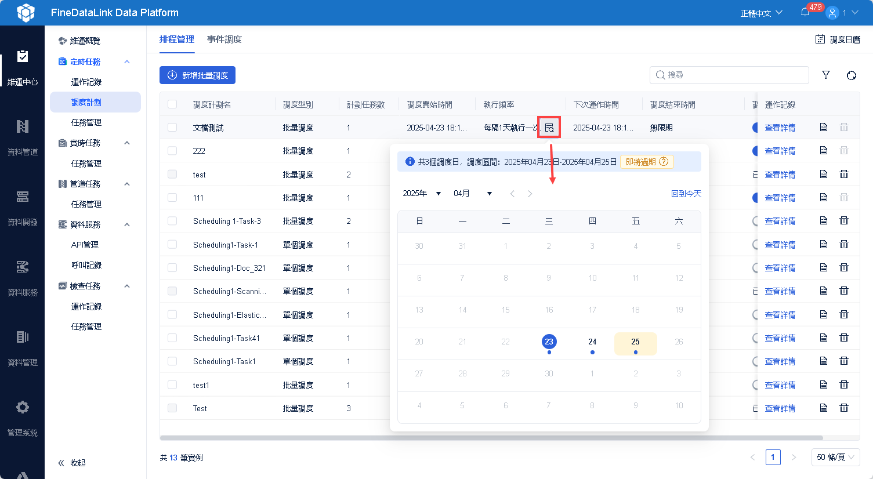Go to previous month in calendar

(512, 194)
